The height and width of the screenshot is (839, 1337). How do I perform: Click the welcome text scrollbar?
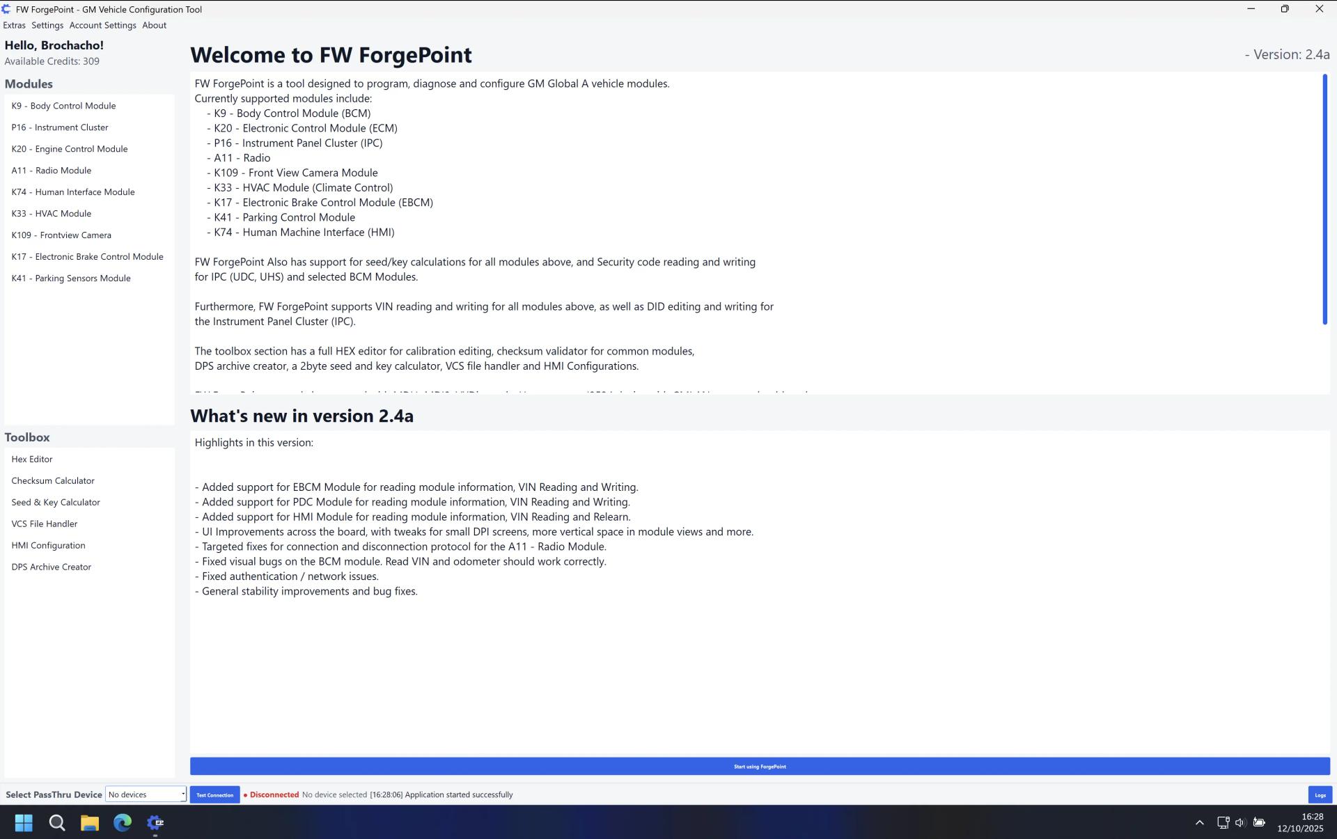point(1324,199)
